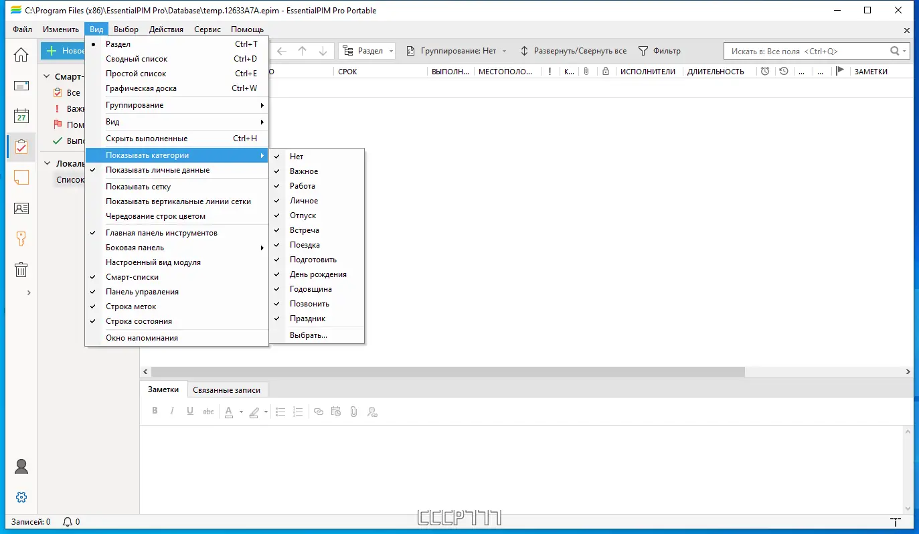Open the Contacts module icon
Screen dimensions: 919x534
pyautogui.click(x=21, y=208)
